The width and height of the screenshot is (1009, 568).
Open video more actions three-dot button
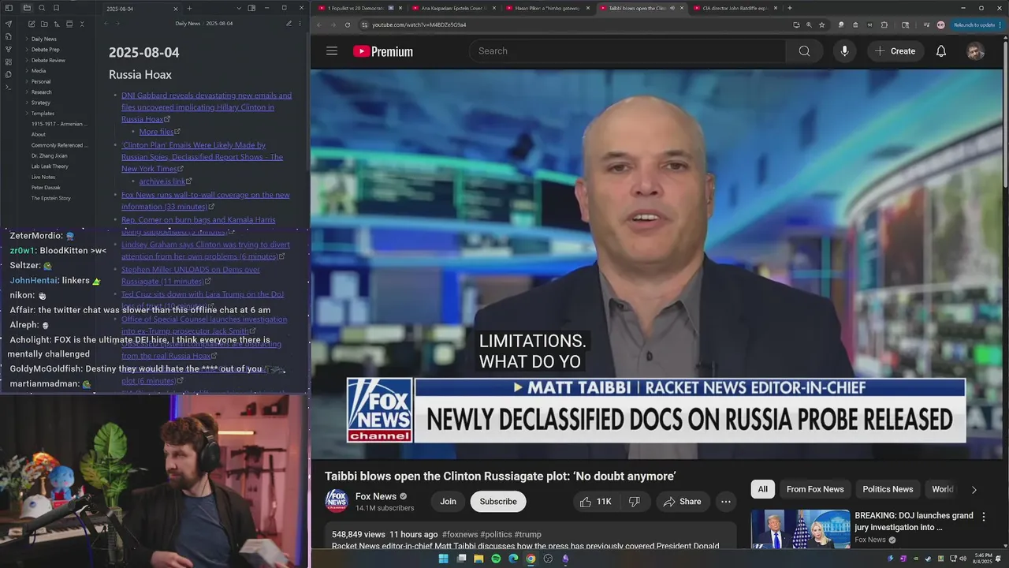click(726, 502)
